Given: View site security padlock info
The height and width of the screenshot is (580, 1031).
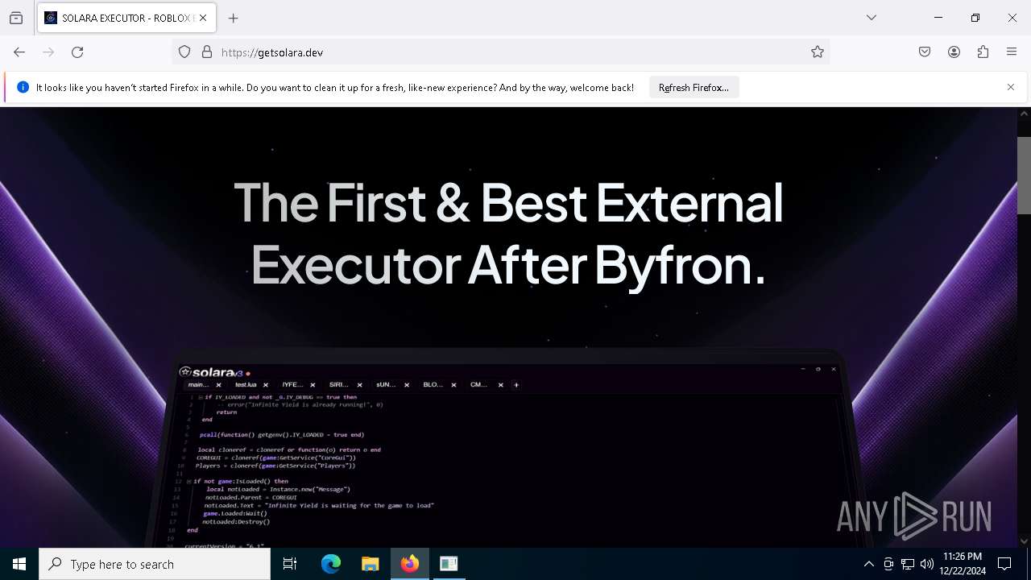Looking at the screenshot, I should click(207, 52).
